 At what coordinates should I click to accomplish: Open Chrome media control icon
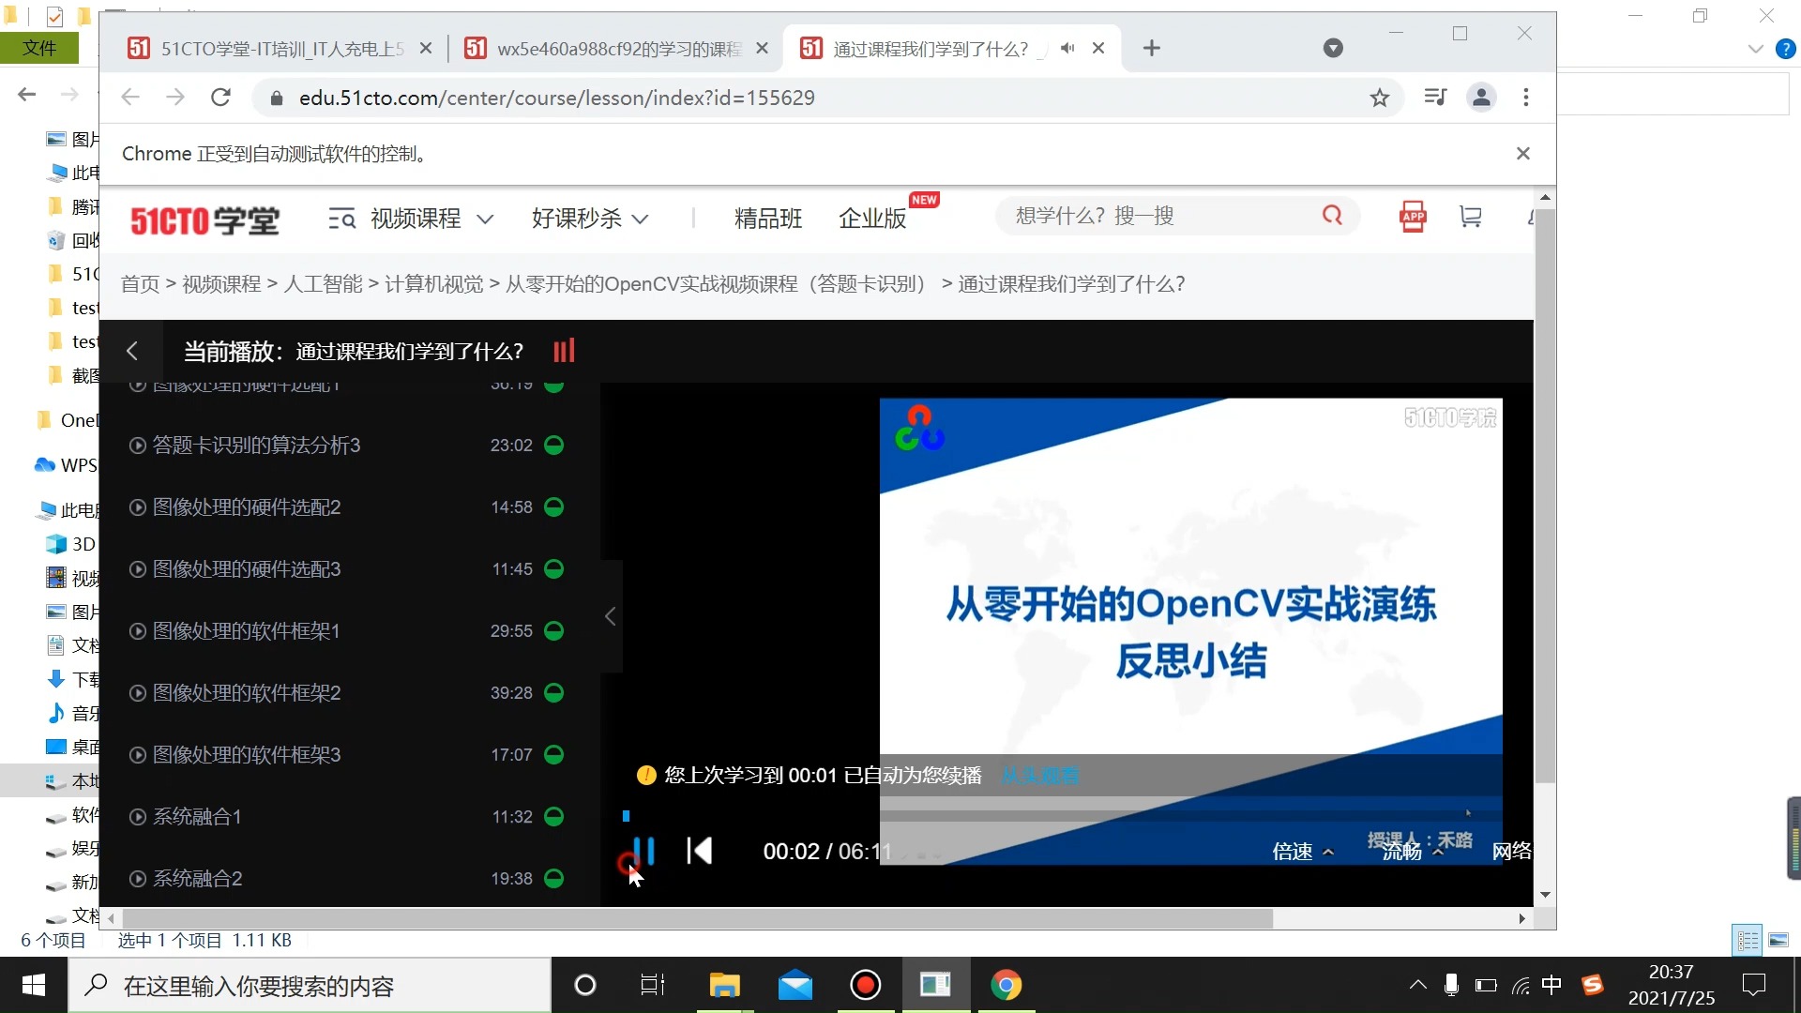point(1434,98)
